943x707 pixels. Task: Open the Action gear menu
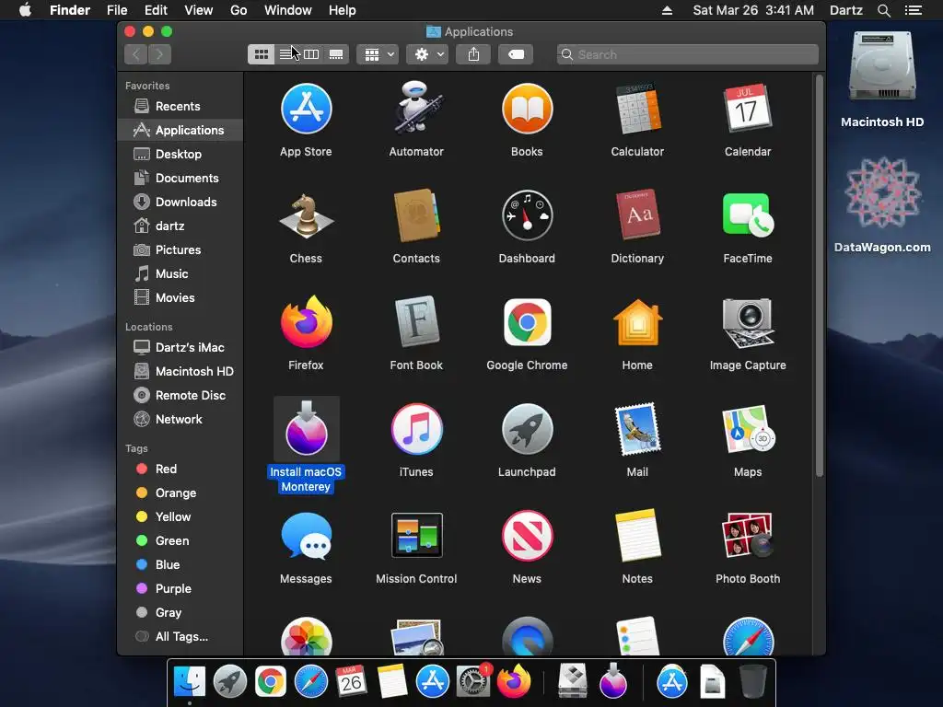(x=427, y=54)
